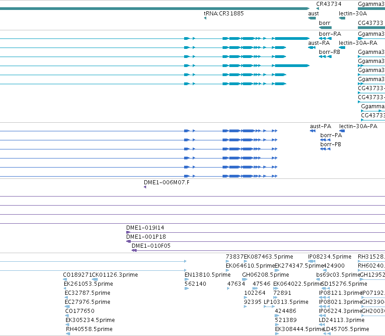This screenshot has width=385, height=336.
Task: Click the SD15276.5prime EST label
Action: point(344,284)
